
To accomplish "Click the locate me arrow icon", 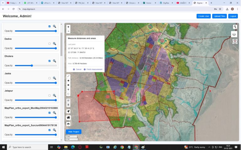I will tap(68, 111).
